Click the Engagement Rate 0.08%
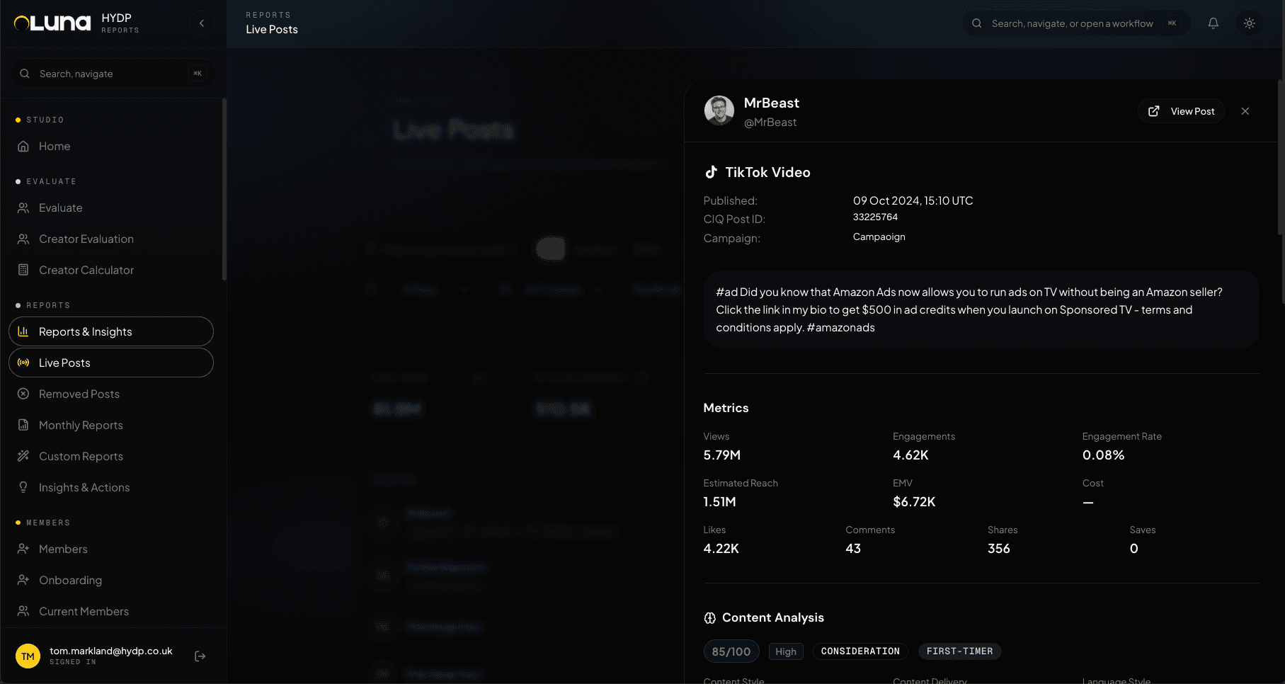This screenshot has height=684, width=1285. click(x=1103, y=455)
